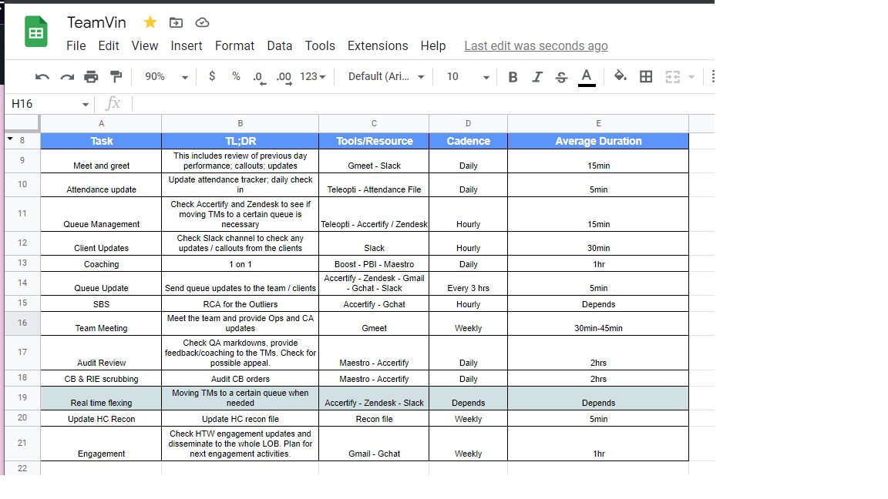Click the Redo arrow
Viewport: 888px width, 499px height.
(x=67, y=76)
